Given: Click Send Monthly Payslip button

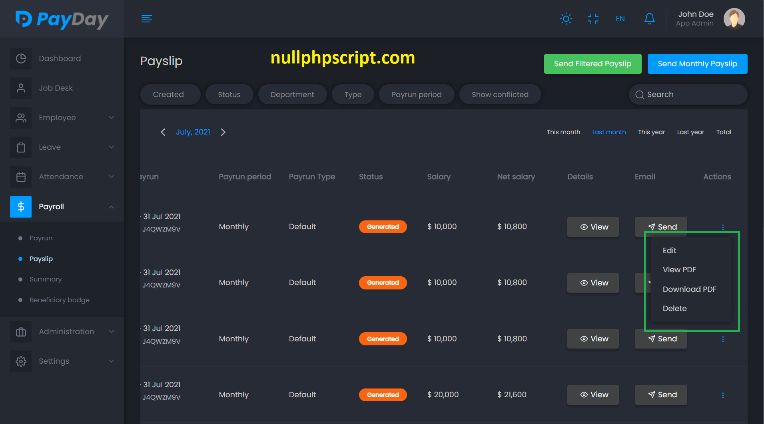Looking at the screenshot, I should click(697, 64).
